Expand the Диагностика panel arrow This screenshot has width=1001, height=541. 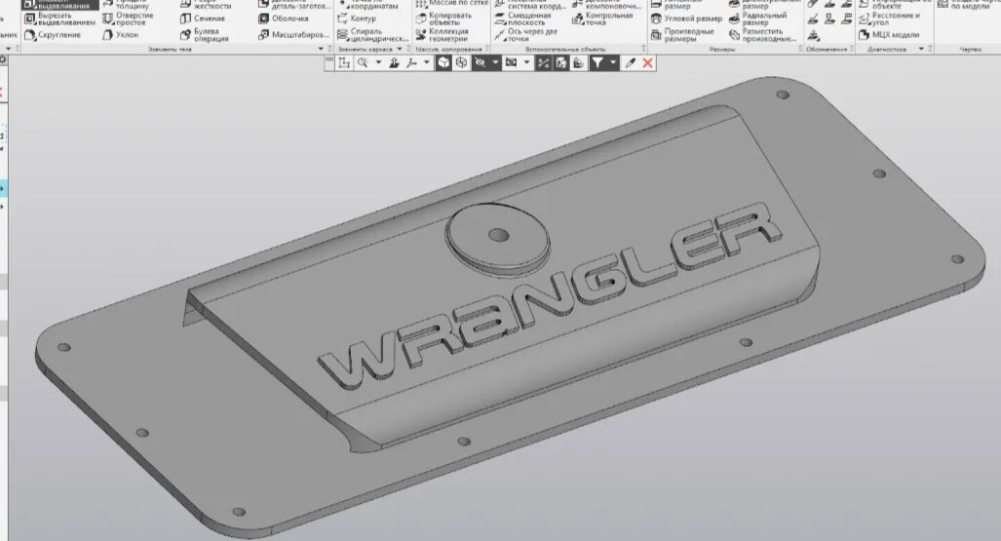[x=921, y=49]
